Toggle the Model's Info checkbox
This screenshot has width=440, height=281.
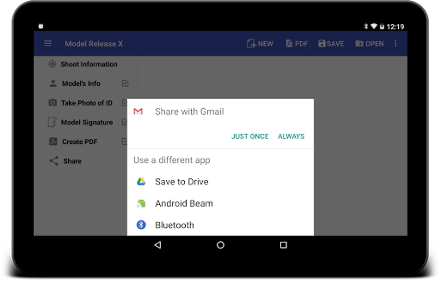125,83
